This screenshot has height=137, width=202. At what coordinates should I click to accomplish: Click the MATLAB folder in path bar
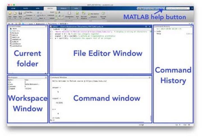click(63, 24)
